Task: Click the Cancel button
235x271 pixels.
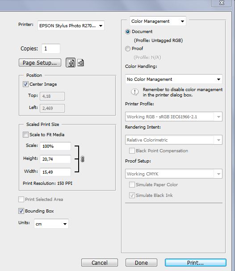Action: pyautogui.click(x=100, y=263)
